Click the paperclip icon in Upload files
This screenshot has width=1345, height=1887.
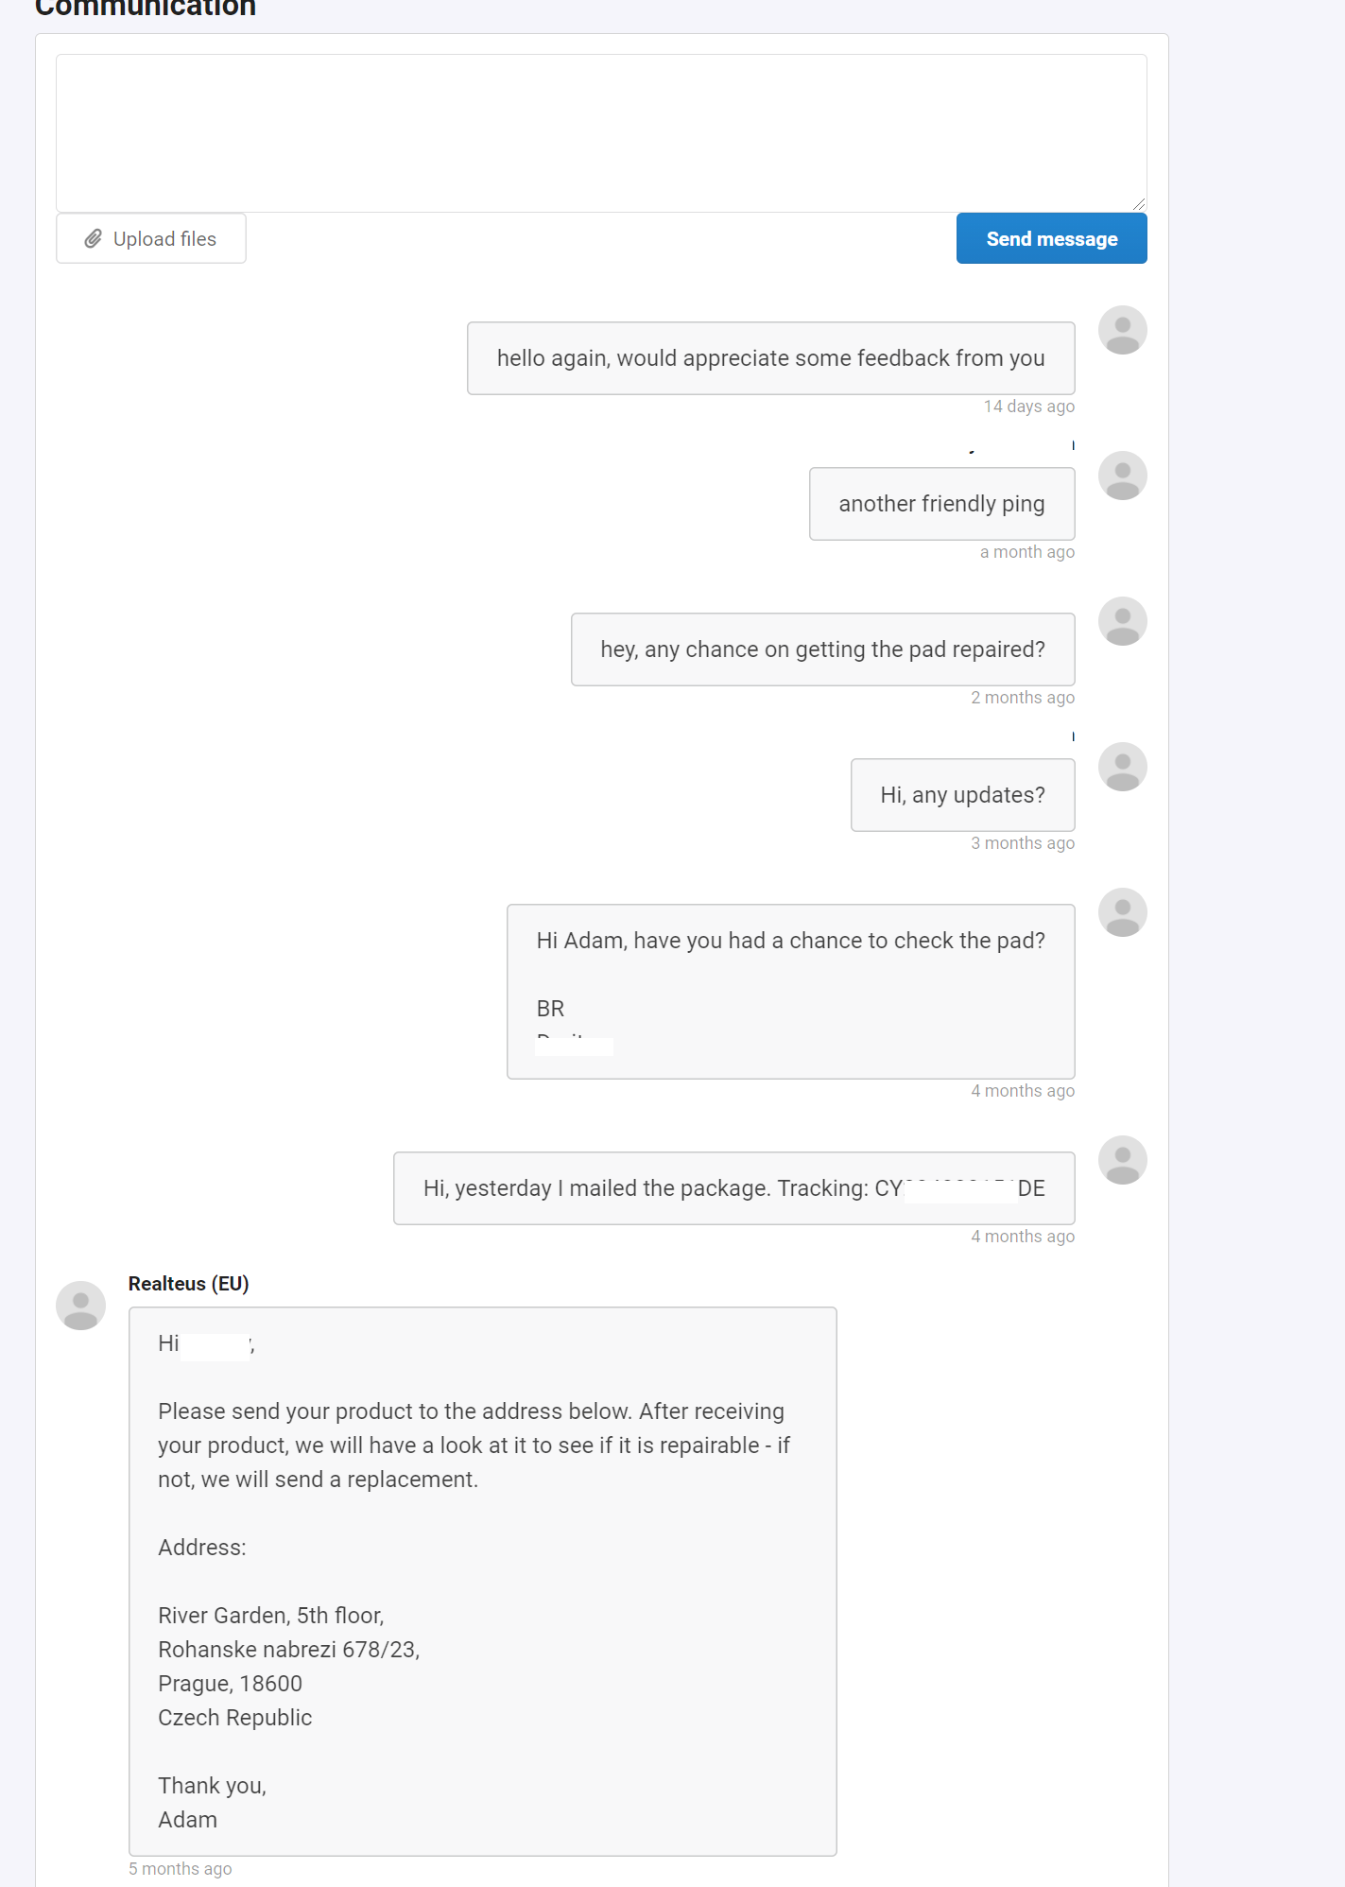click(93, 239)
